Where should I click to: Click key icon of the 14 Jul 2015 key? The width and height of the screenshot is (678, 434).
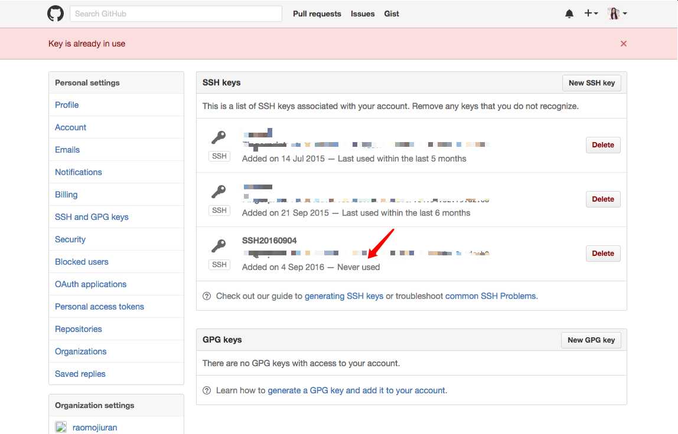pyautogui.click(x=219, y=138)
